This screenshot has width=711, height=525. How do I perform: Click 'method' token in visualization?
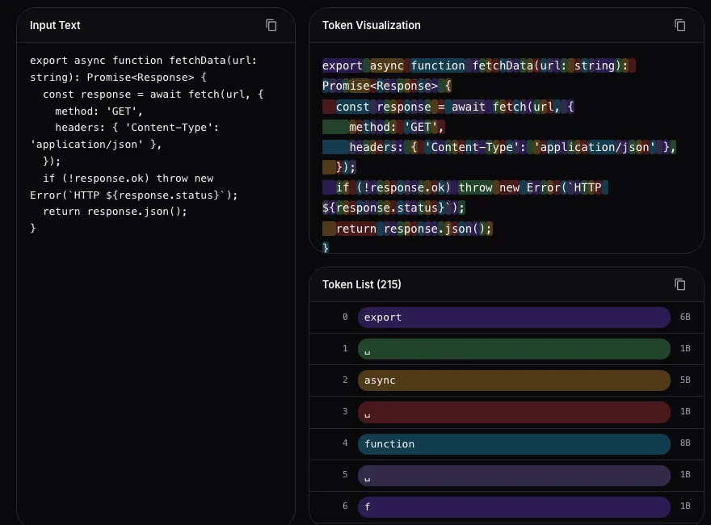tap(369, 127)
